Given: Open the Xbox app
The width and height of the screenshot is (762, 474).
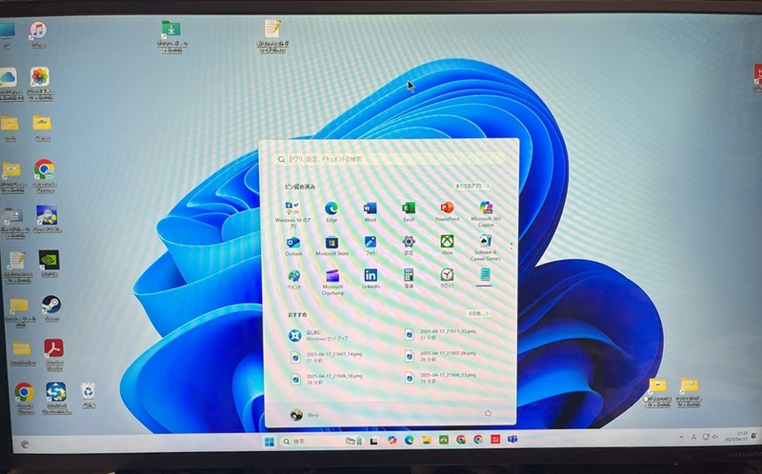Looking at the screenshot, I should (447, 243).
